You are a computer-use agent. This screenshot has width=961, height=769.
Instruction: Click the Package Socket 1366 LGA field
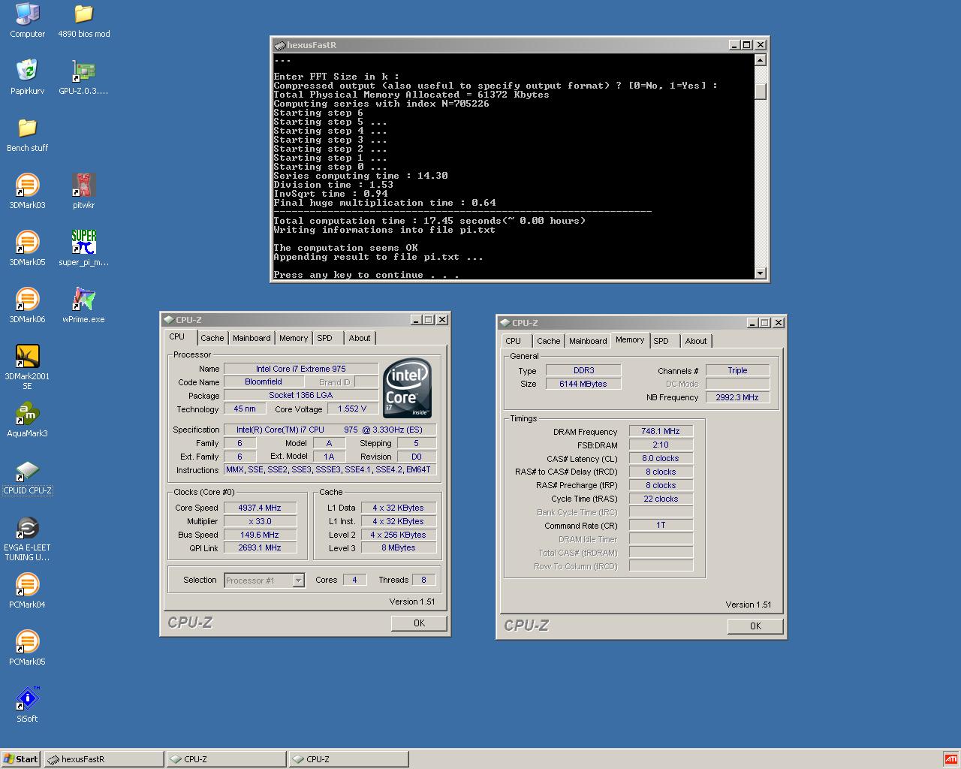tap(301, 395)
